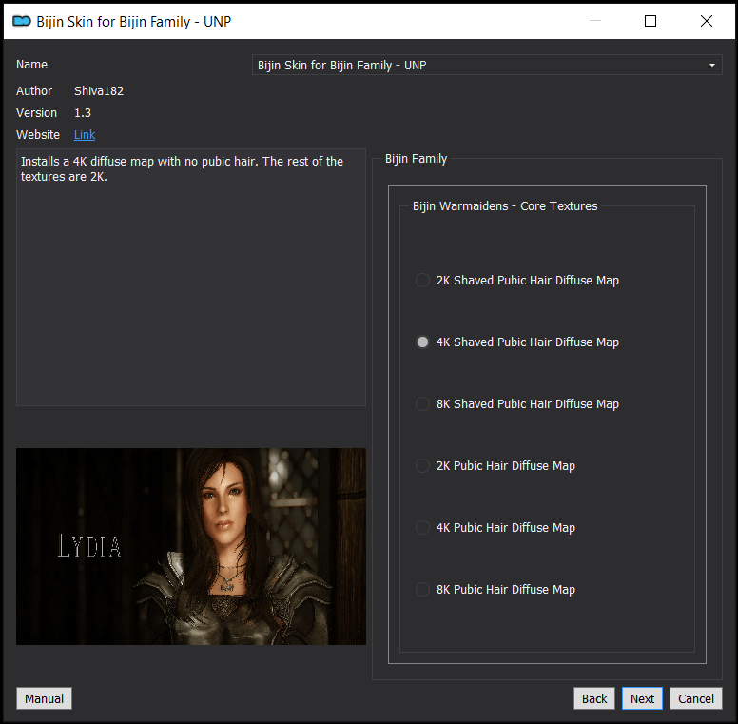Go Back to previous installer page

(x=594, y=698)
